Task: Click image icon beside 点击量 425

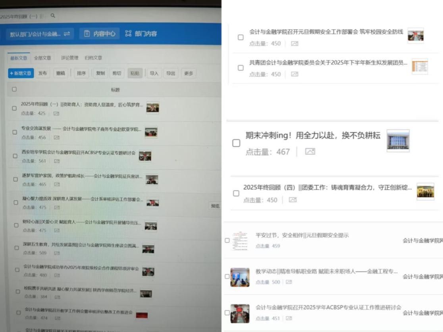Action: click(x=56, y=113)
